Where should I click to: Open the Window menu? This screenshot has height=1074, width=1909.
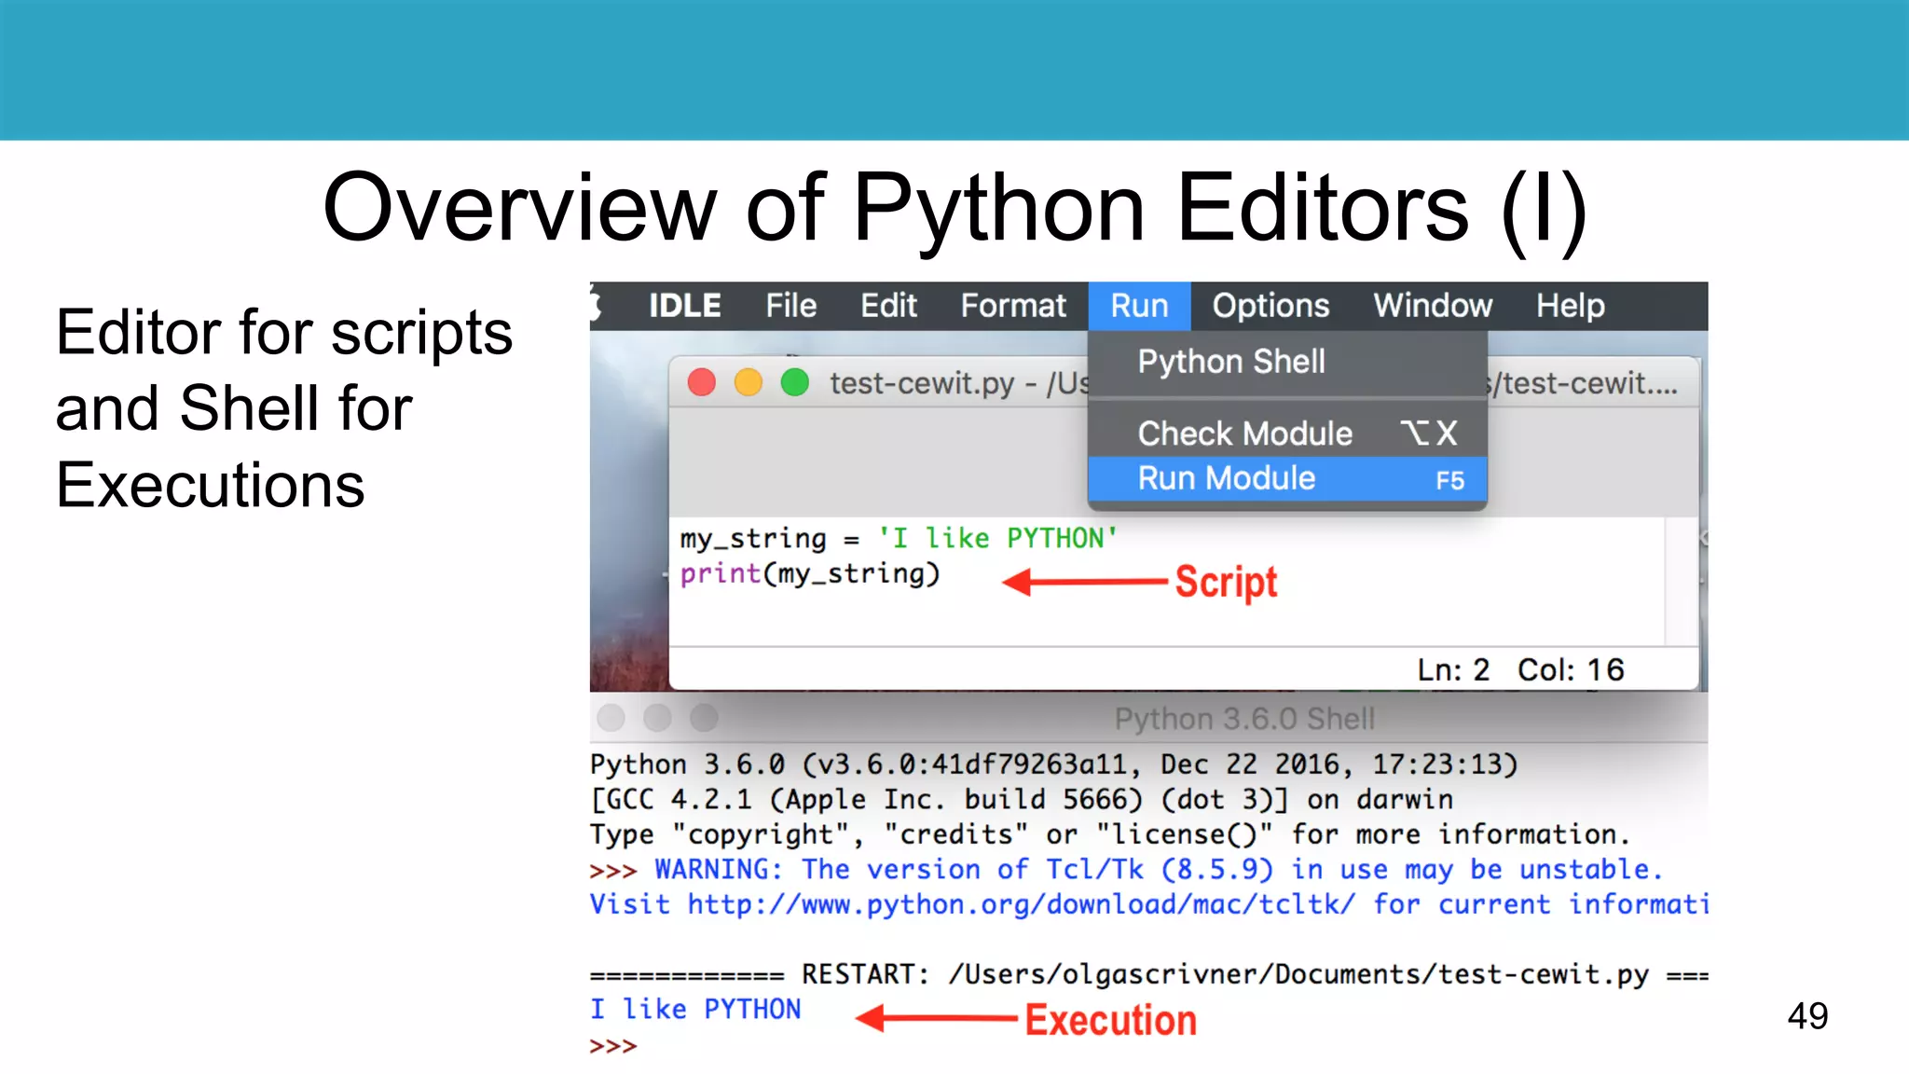tap(1433, 306)
